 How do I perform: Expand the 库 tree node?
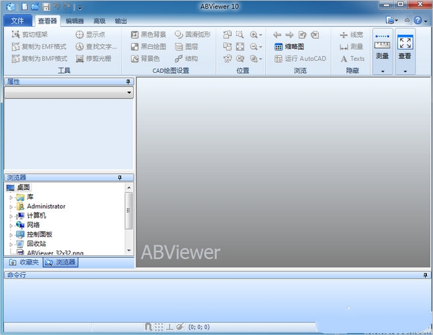(11, 197)
